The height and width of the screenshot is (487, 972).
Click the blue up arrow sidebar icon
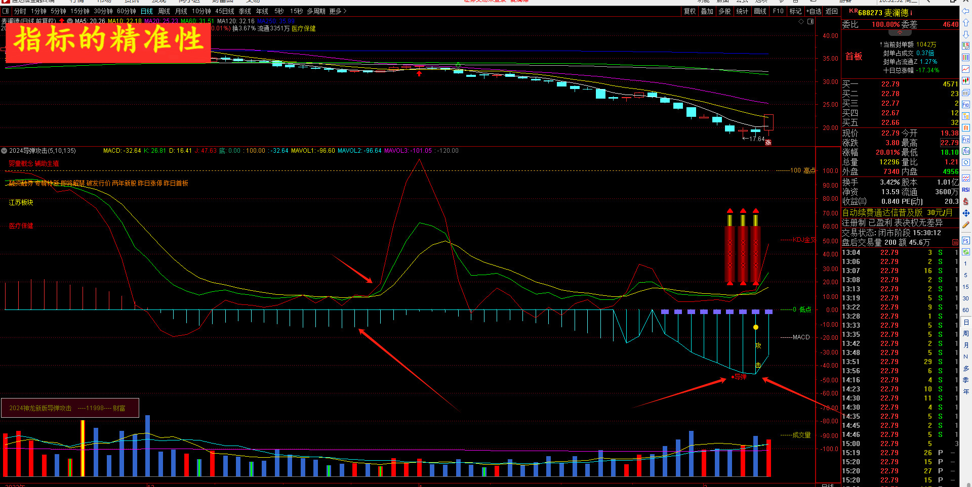(966, 23)
